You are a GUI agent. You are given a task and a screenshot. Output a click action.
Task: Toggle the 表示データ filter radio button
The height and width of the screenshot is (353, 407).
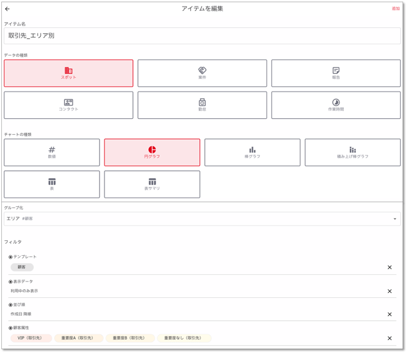coord(10,281)
